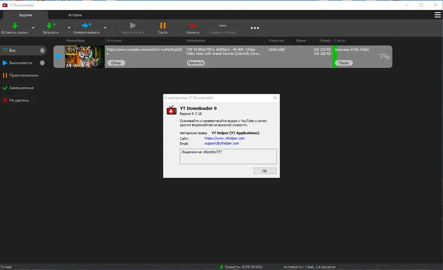Screen dimensions: 443x270
Task: Click the 7% progress text
Action: [x=384, y=57]
